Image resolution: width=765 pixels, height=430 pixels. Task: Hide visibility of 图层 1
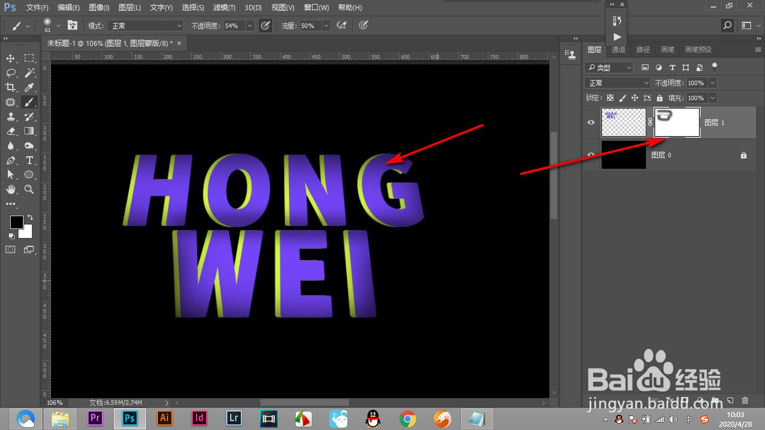(x=591, y=122)
